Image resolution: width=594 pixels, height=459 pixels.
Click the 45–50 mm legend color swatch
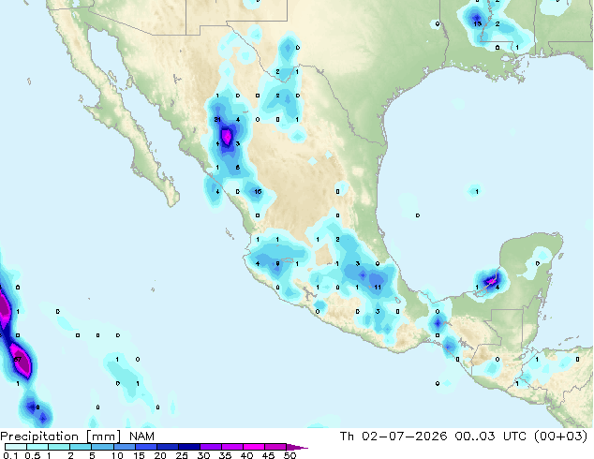275,447
